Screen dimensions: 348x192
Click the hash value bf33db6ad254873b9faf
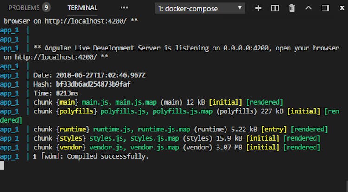[93, 84]
